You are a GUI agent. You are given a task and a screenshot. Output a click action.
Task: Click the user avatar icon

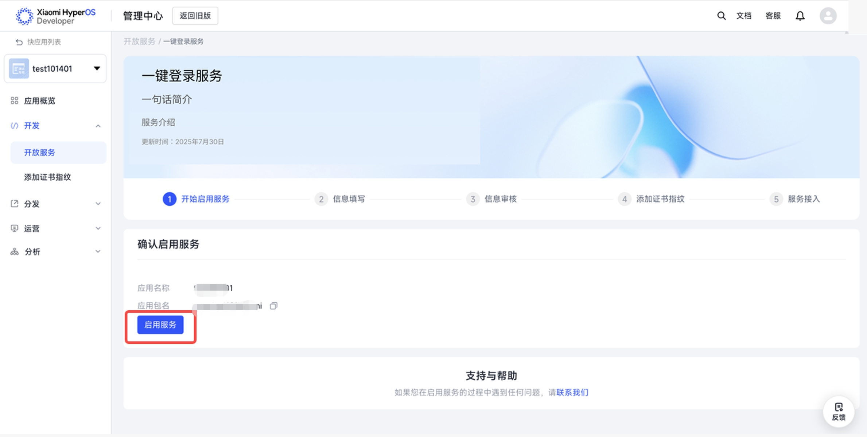click(828, 16)
